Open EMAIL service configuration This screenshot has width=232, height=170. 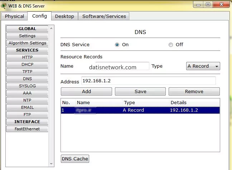tap(27, 107)
